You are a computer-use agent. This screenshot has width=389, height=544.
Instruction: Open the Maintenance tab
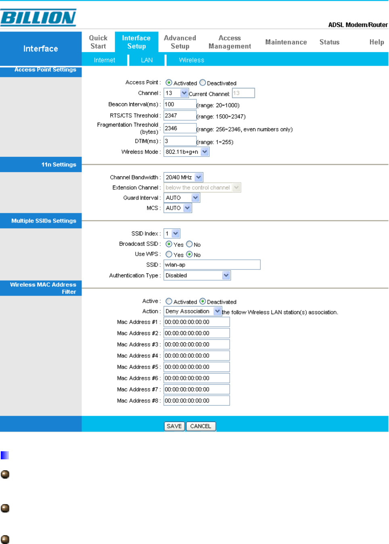[286, 42]
